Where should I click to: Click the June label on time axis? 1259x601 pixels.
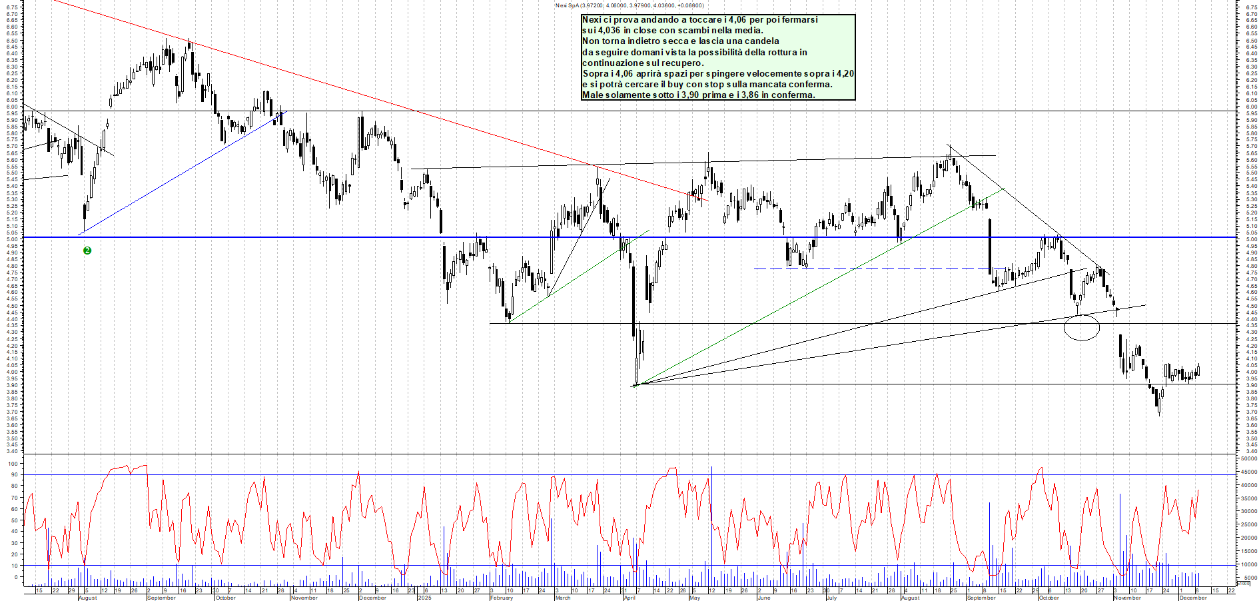coord(763,598)
